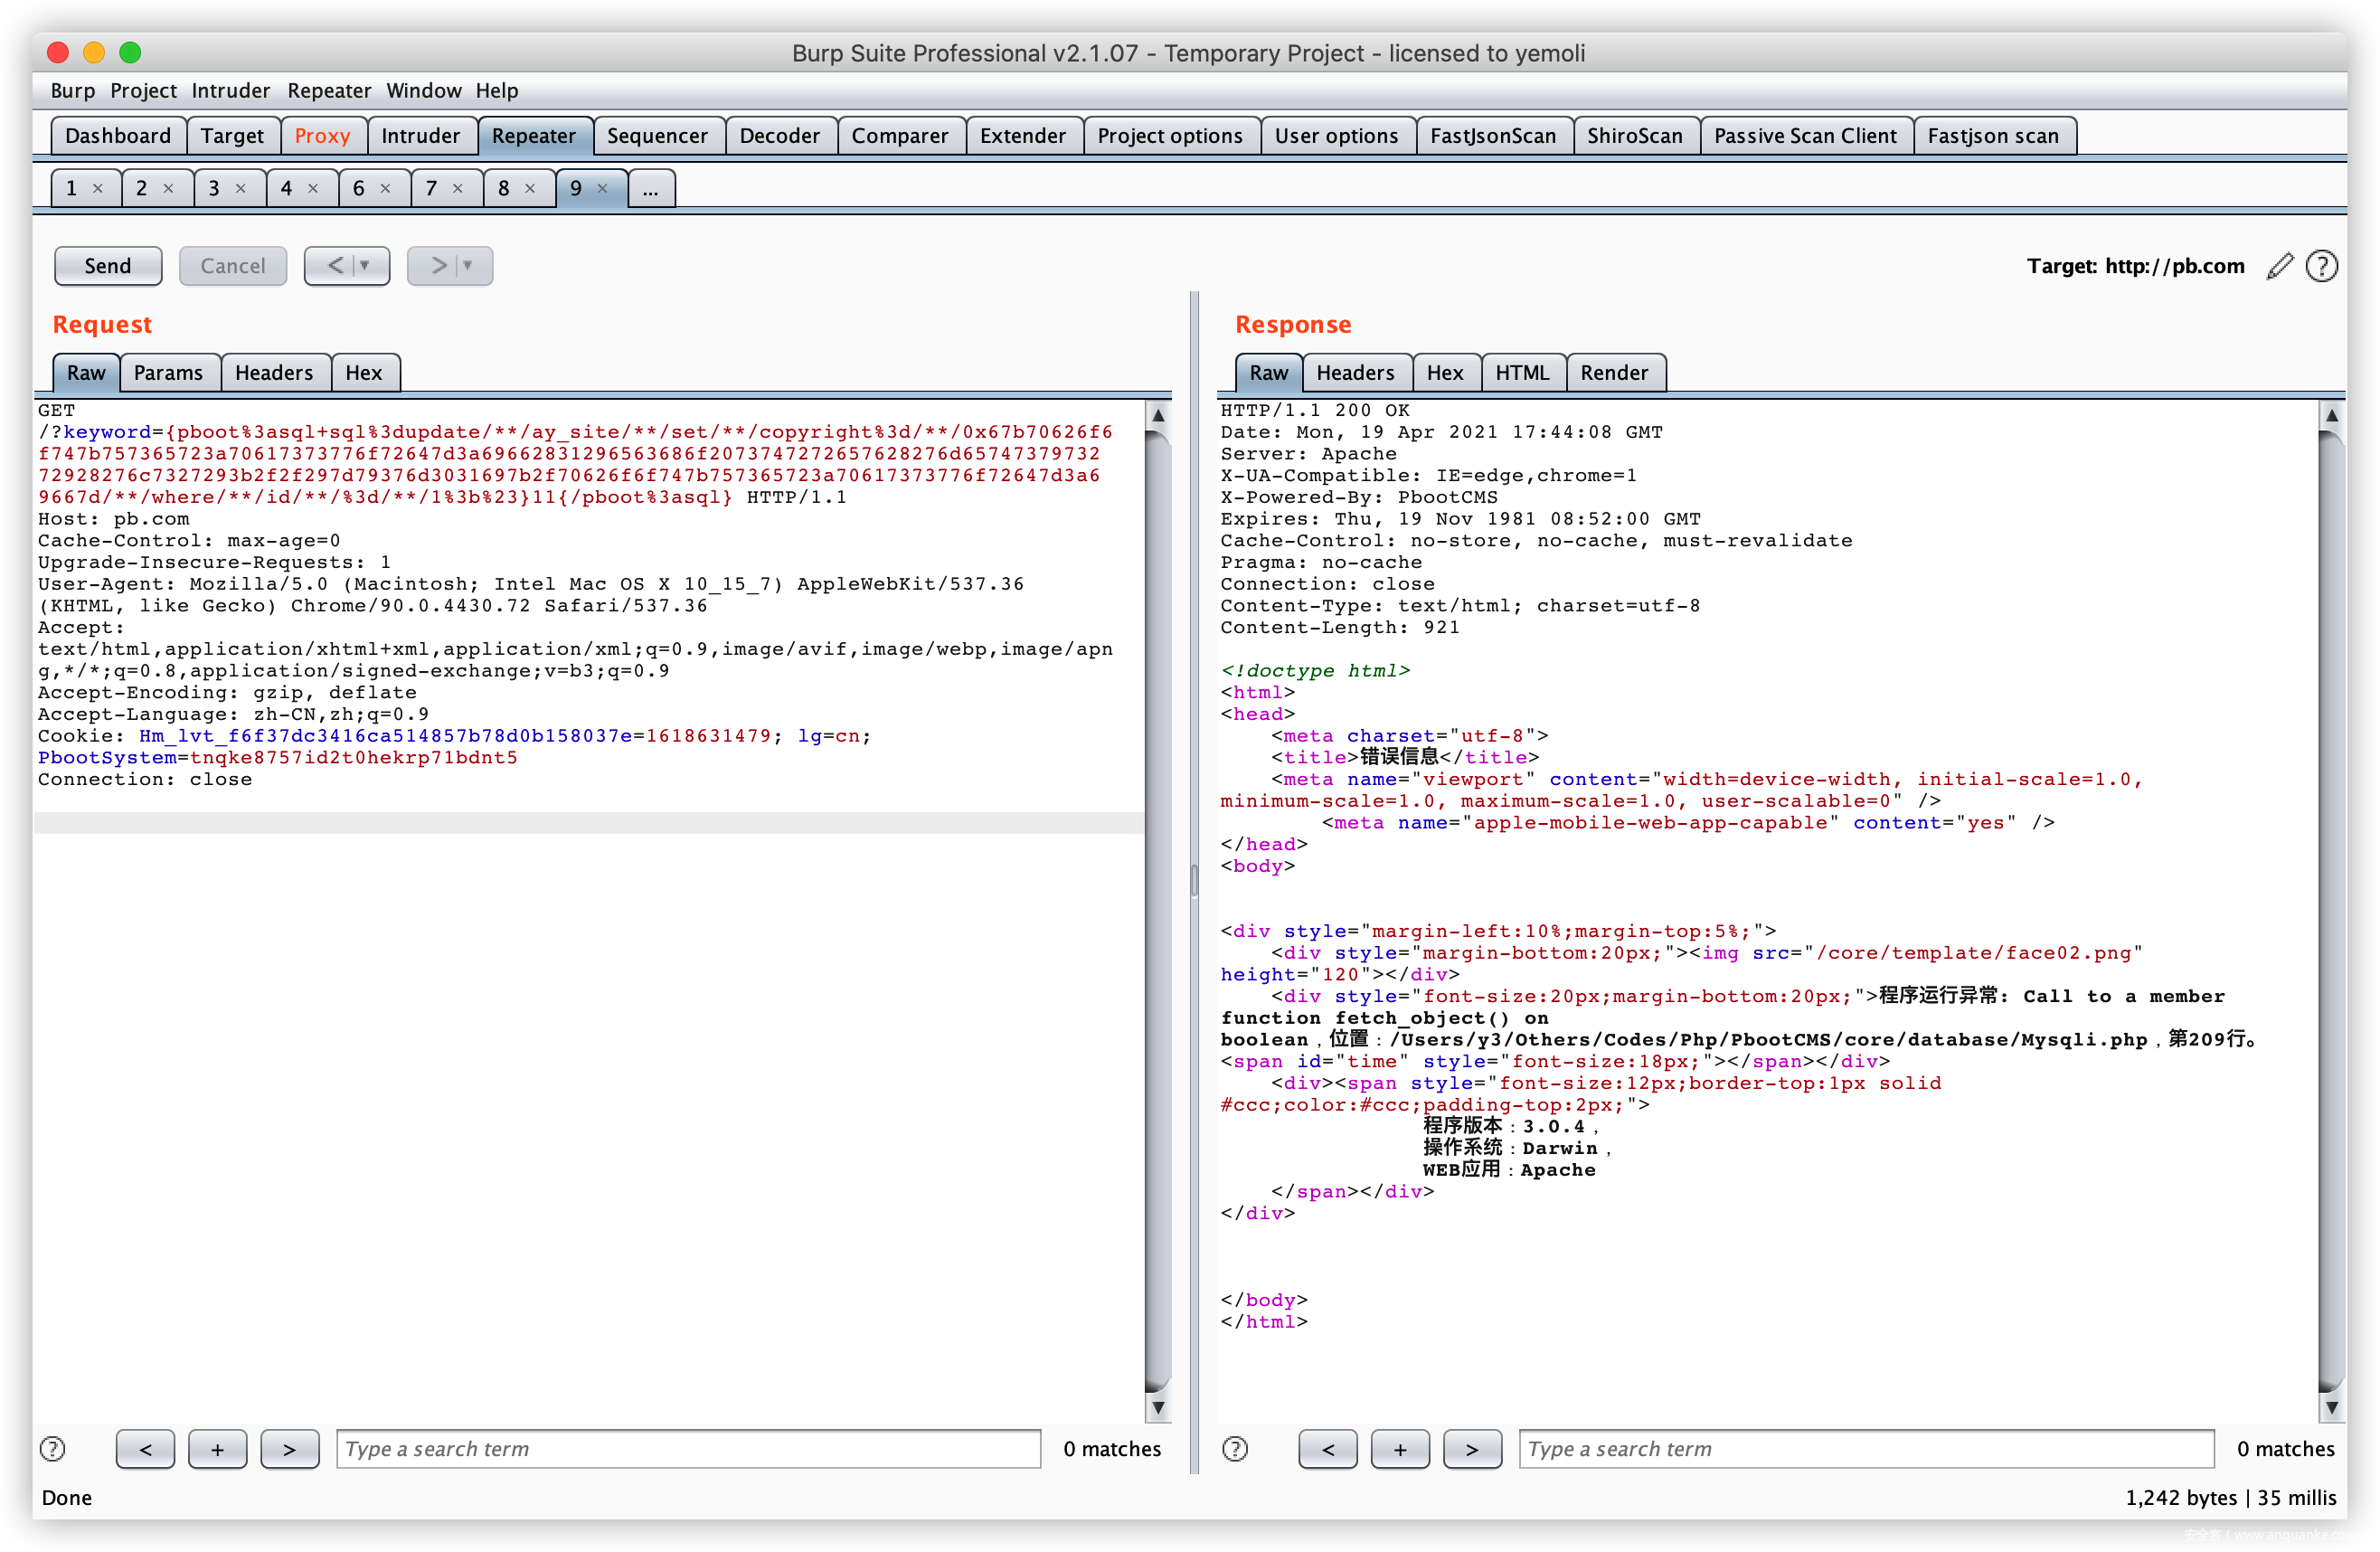
Task: Click request search help icon
Action: [52, 1449]
